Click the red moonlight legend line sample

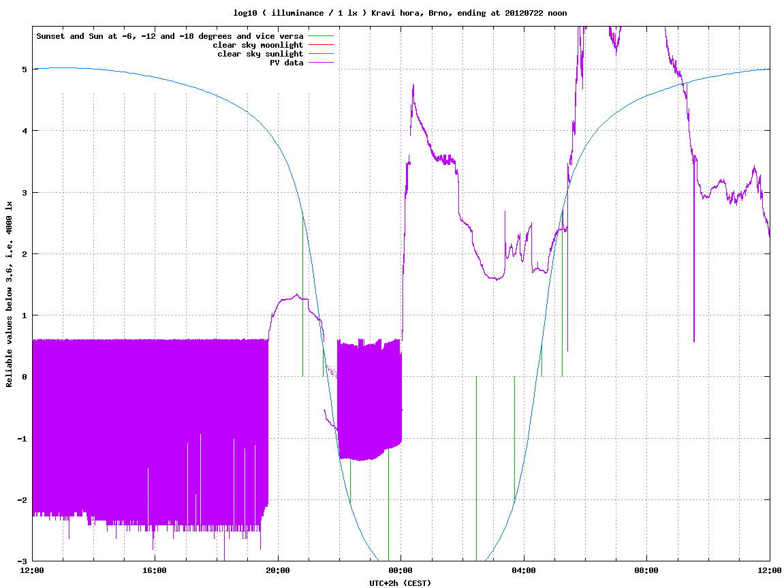click(321, 45)
